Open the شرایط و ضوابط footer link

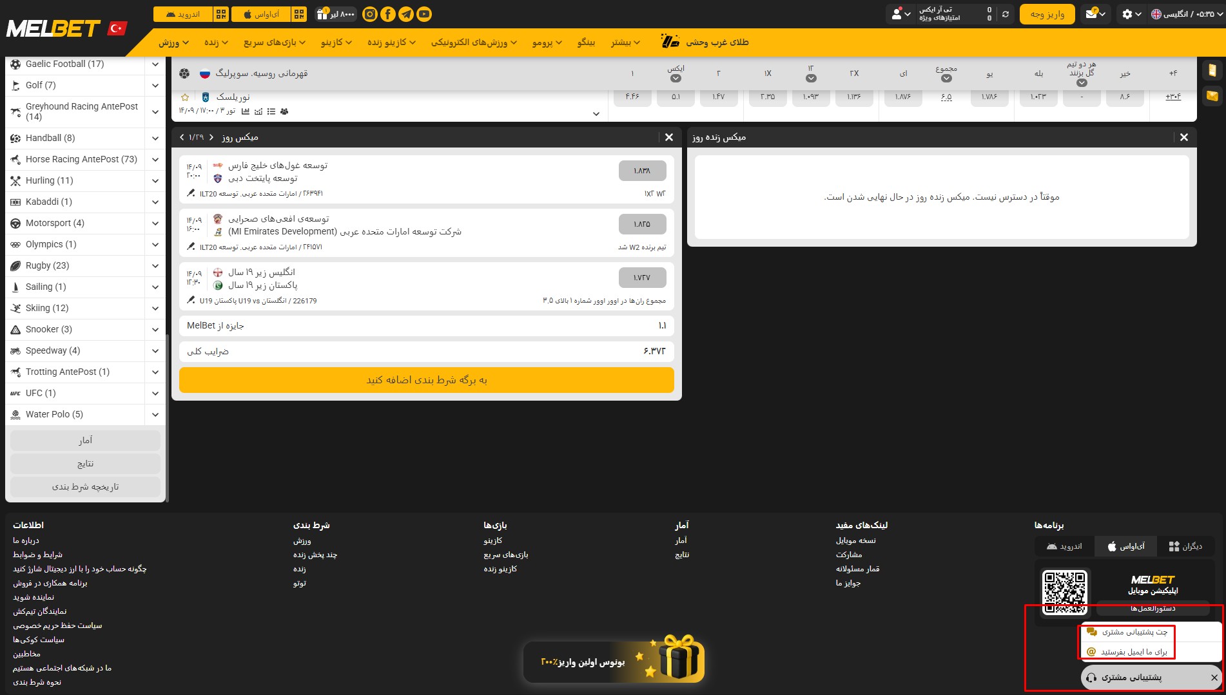[x=37, y=555]
